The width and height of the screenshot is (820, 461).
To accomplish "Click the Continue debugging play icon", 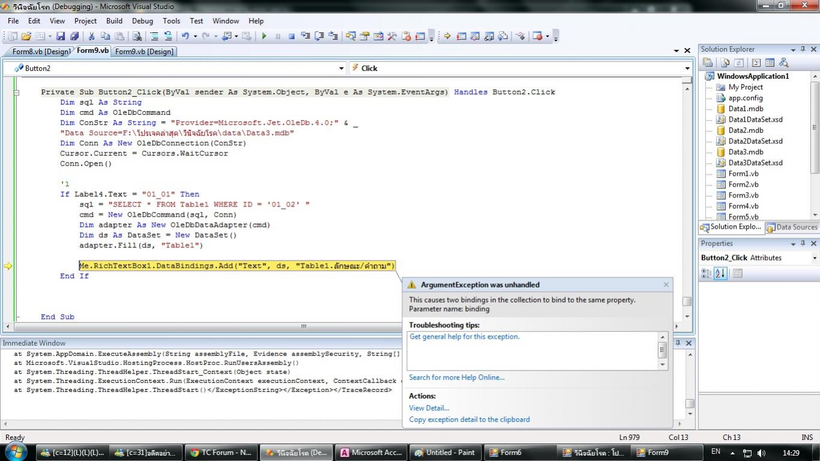I will [x=264, y=36].
